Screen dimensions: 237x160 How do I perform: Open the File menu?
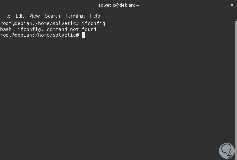[x=6, y=16]
